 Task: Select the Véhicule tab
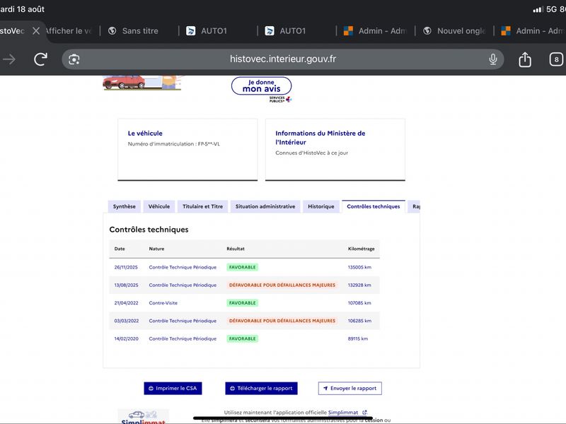[158, 206]
